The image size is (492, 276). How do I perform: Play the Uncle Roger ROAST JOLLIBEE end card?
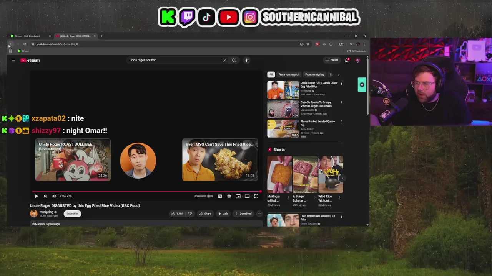tap(73, 160)
